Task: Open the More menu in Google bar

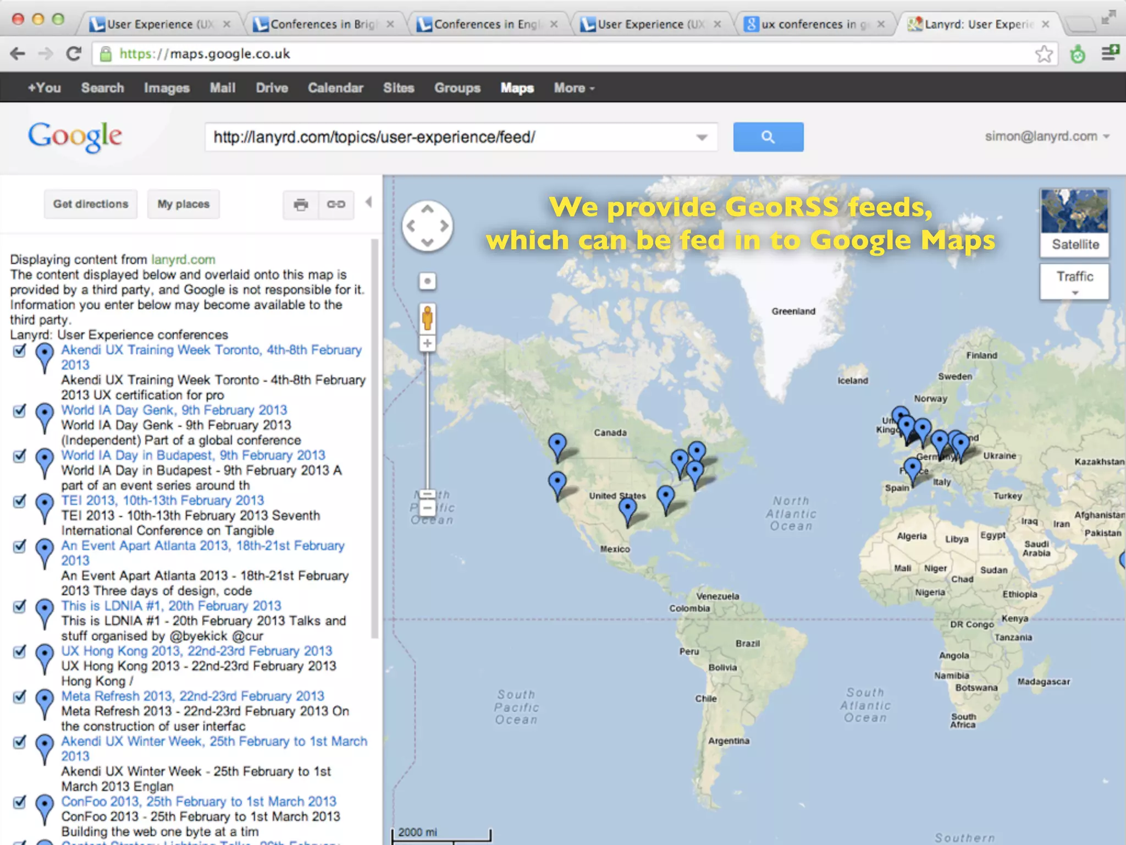Action: [x=574, y=88]
